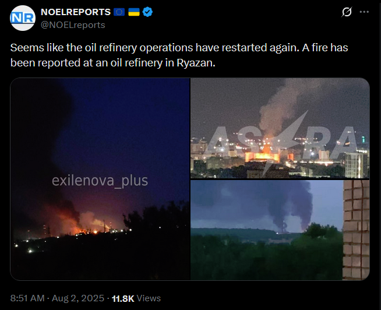Image resolution: width=381 pixels, height=310 pixels.
Task: Open the bottom-right dark smoke plume photo
Action: [x=280, y=230]
